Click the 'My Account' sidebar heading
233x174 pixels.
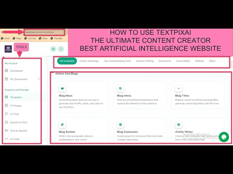coord(11,63)
